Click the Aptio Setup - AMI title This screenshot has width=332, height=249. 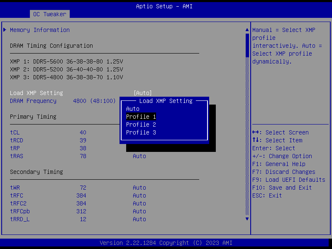pyautogui.click(x=164, y=6)
